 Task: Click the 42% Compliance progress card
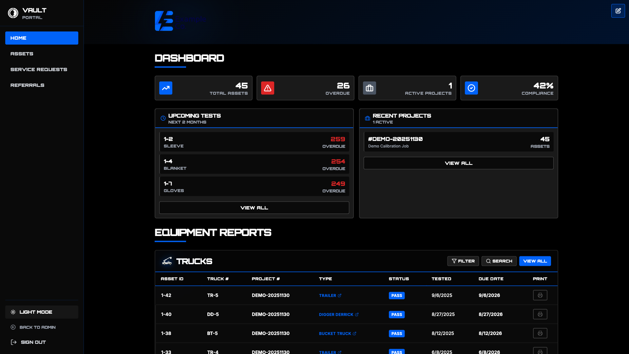tap(509, 88)
